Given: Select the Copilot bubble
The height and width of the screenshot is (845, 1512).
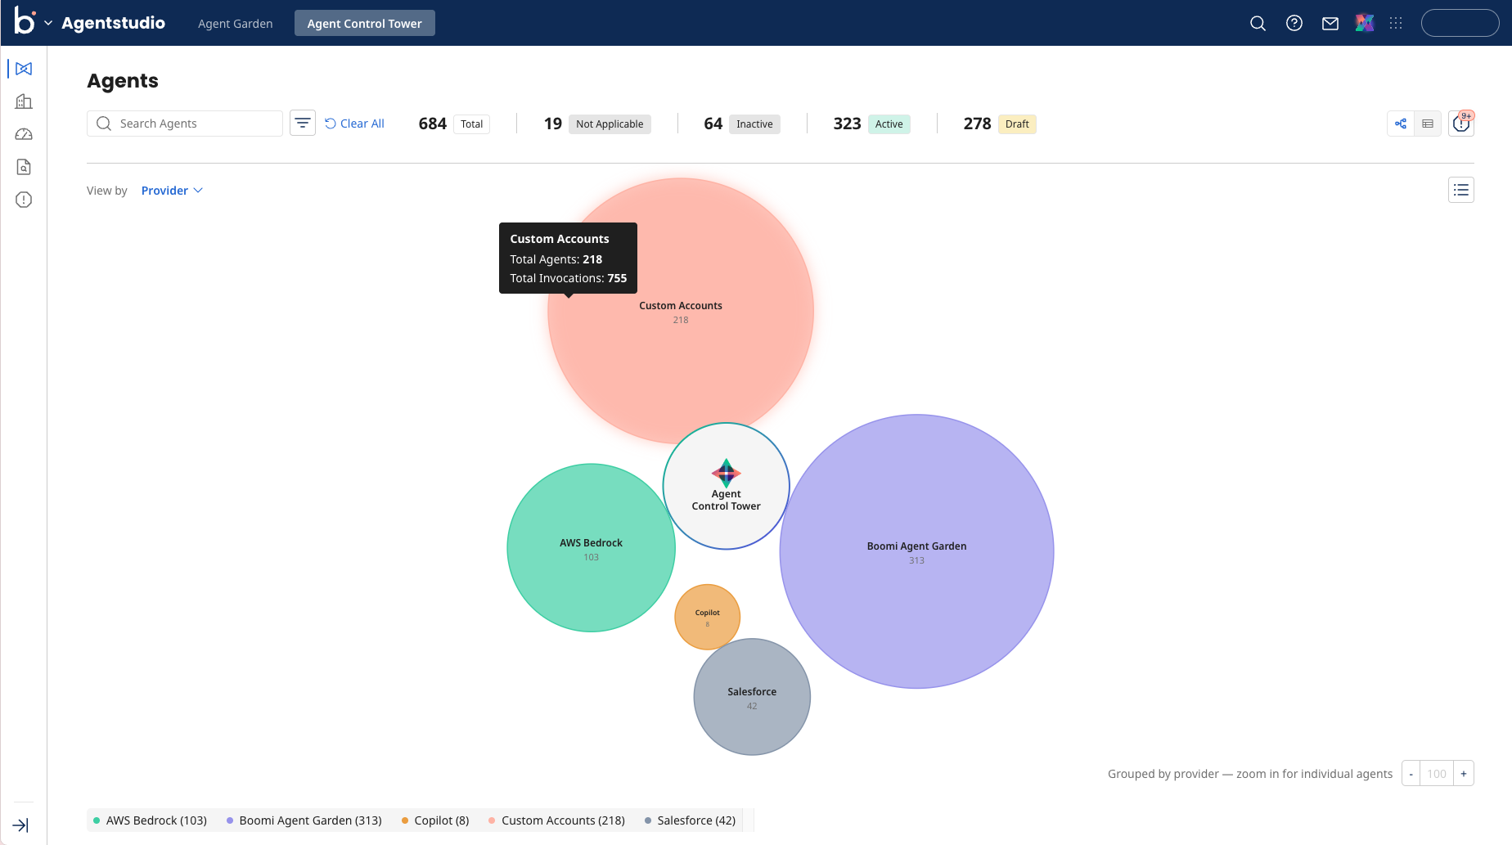Looking at the screenshot, I should click(708, 617).
